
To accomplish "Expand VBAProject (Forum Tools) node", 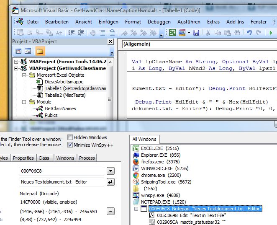I will tap(16, 62).
